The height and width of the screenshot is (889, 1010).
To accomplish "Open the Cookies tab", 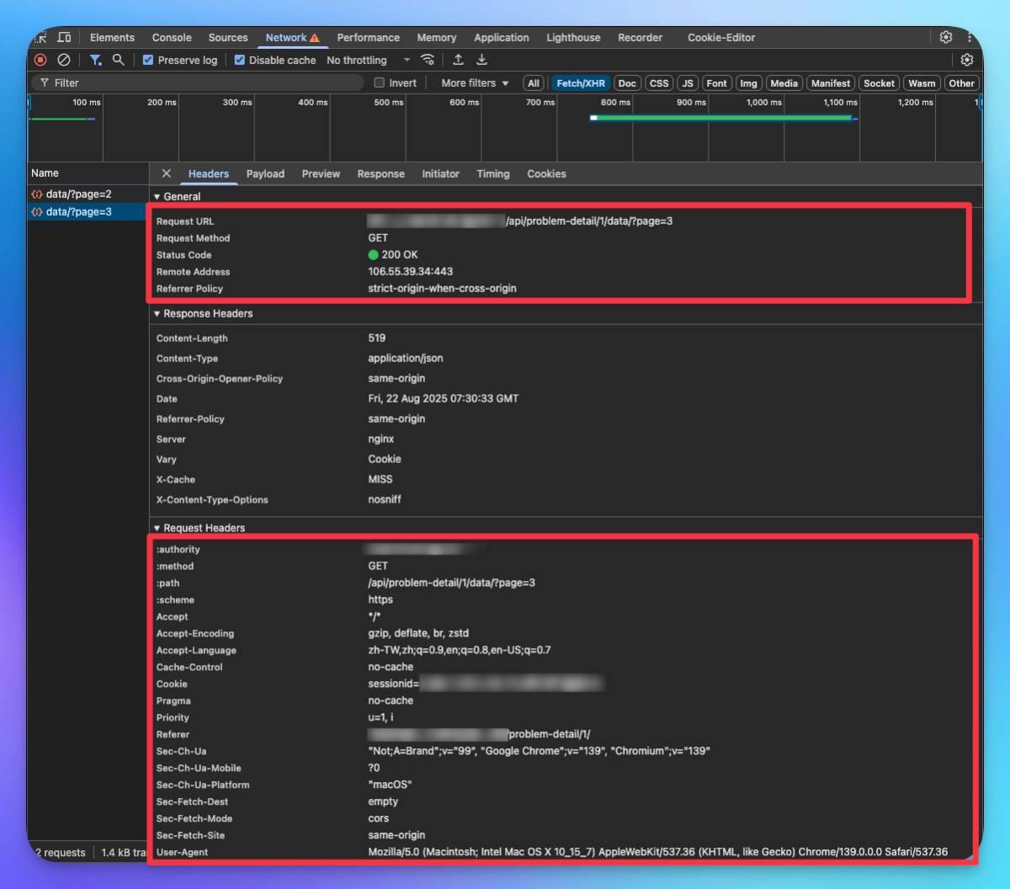I will [546, 173].
